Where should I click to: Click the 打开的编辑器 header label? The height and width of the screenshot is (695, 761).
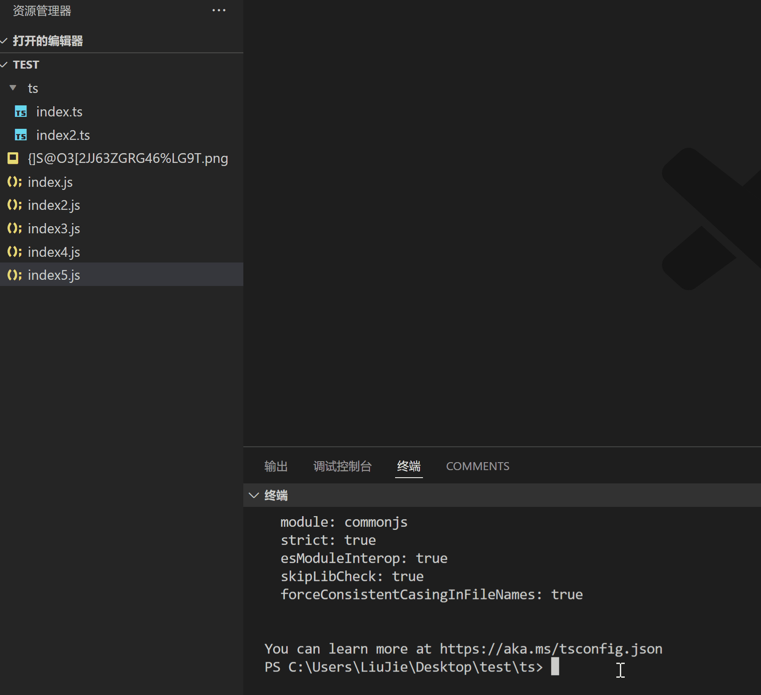48,41
